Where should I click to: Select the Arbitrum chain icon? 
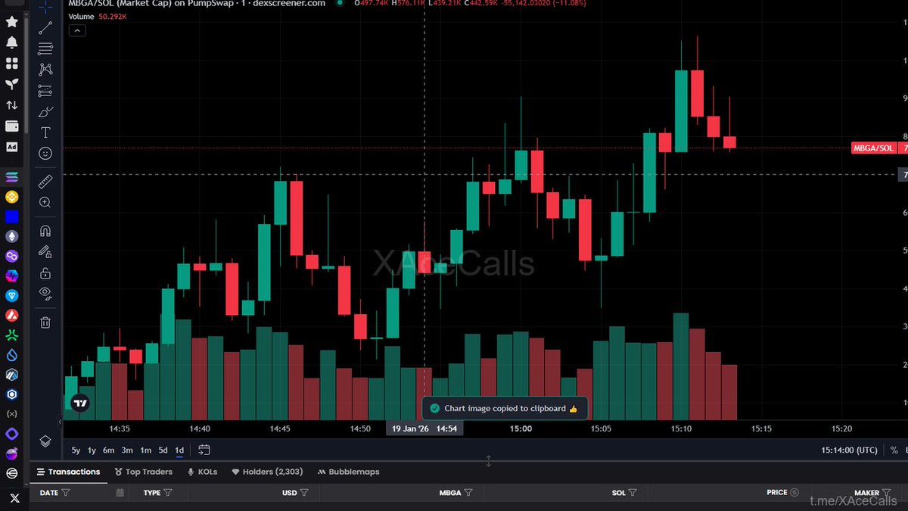11,374
